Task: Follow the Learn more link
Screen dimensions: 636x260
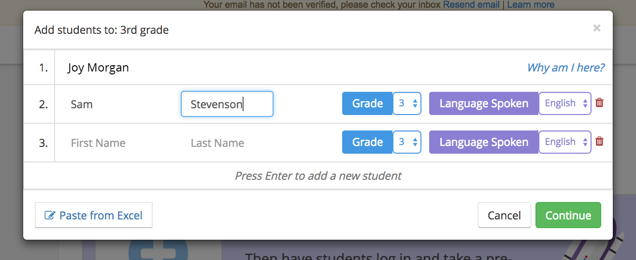Action: (531, 5)
